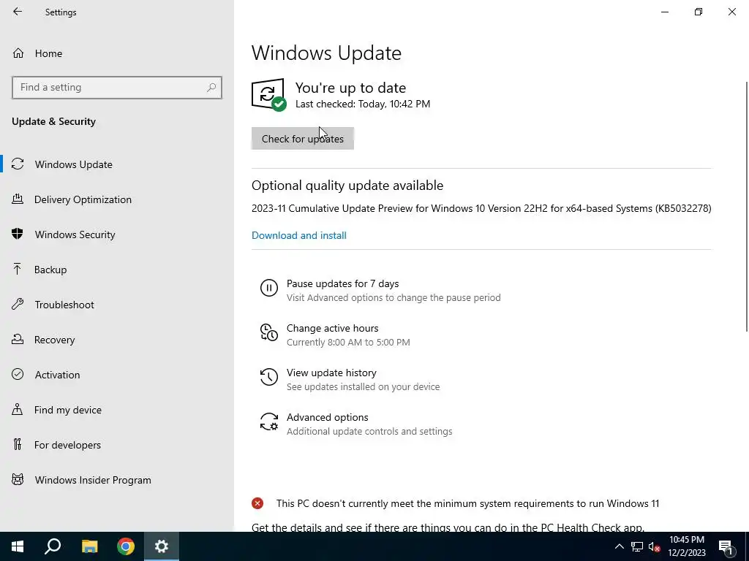Select Windows Update in sidebar
Viewport: 749px width, 561px height.
pos(74,164)
